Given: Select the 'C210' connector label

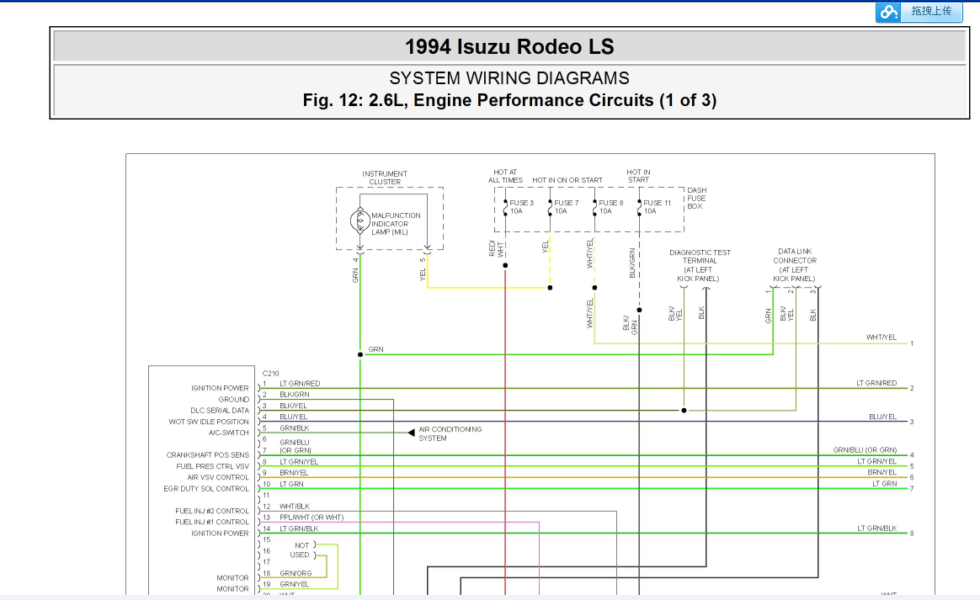Looking at the screenshot, I should 270,373.
